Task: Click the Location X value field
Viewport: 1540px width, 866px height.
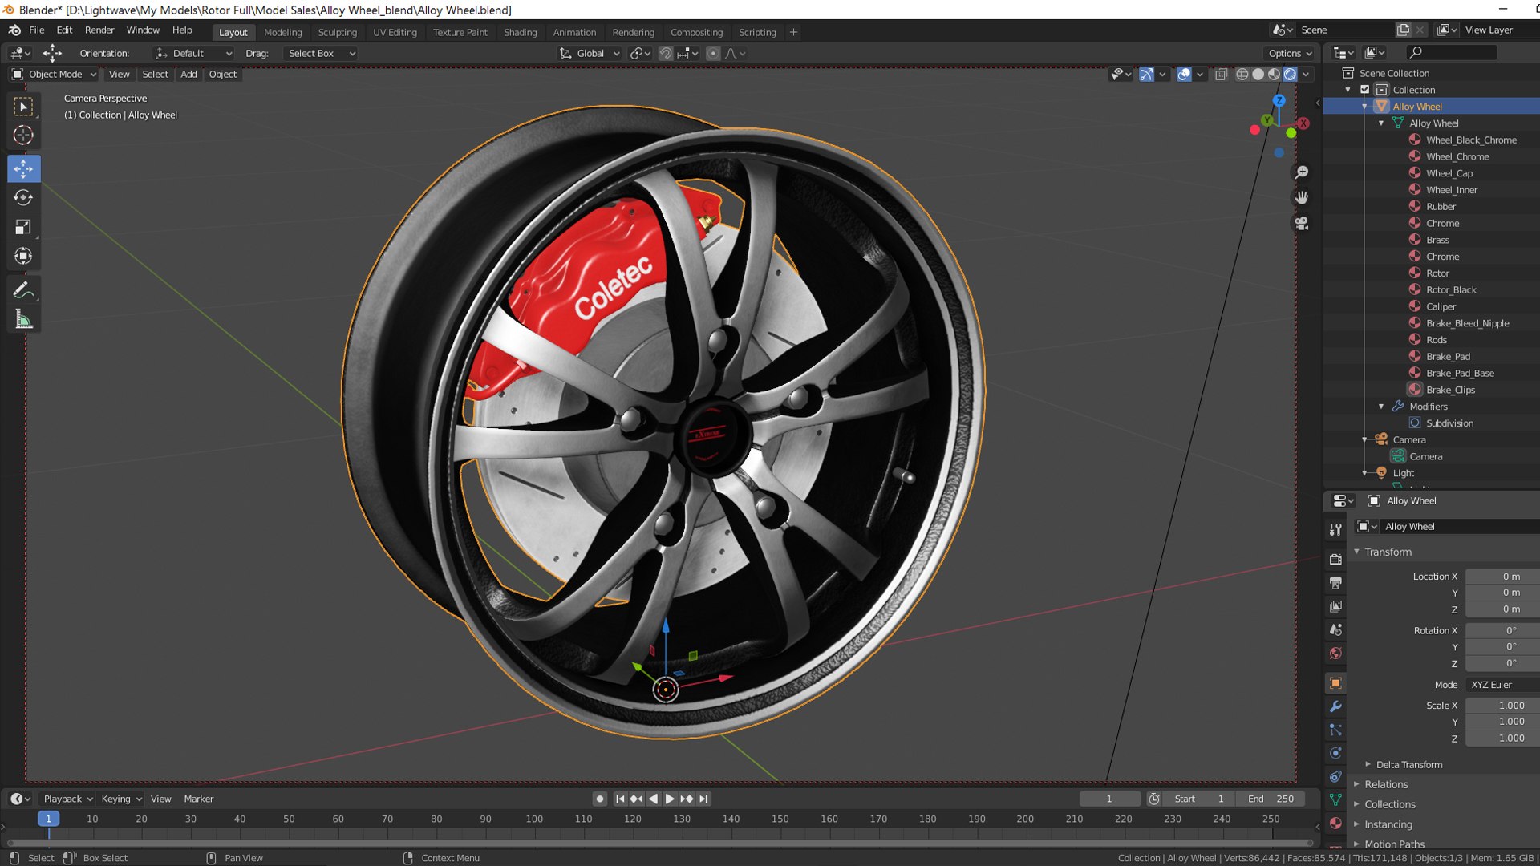Action: [1503, 577]
